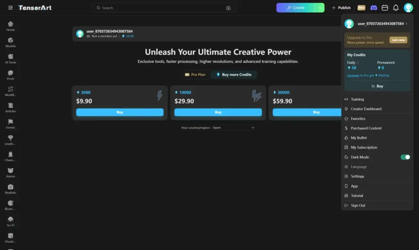Click Buy in My Credits panel
Image resolution: width=419 pixels, height=250 pixels.
377,86
